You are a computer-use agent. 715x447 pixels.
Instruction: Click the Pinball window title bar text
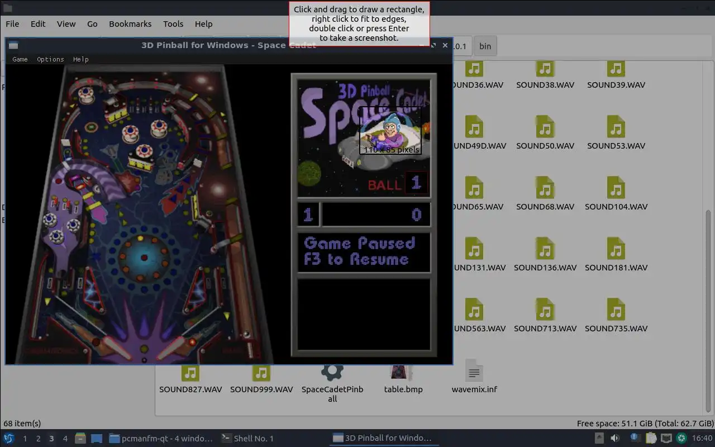228,45
